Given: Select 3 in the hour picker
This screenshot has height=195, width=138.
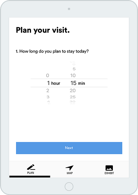Looking at the screenshot, I should [x=48, y=97].
